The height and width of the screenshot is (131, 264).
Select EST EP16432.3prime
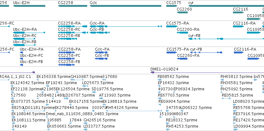tap(159, 86)
